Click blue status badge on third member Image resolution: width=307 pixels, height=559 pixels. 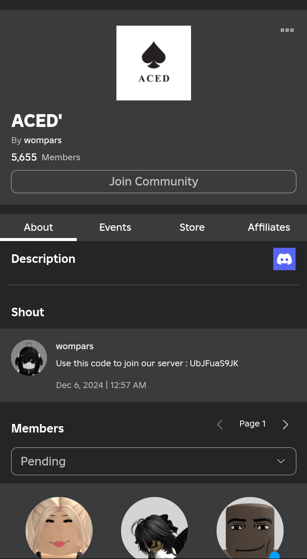(275, 555)
